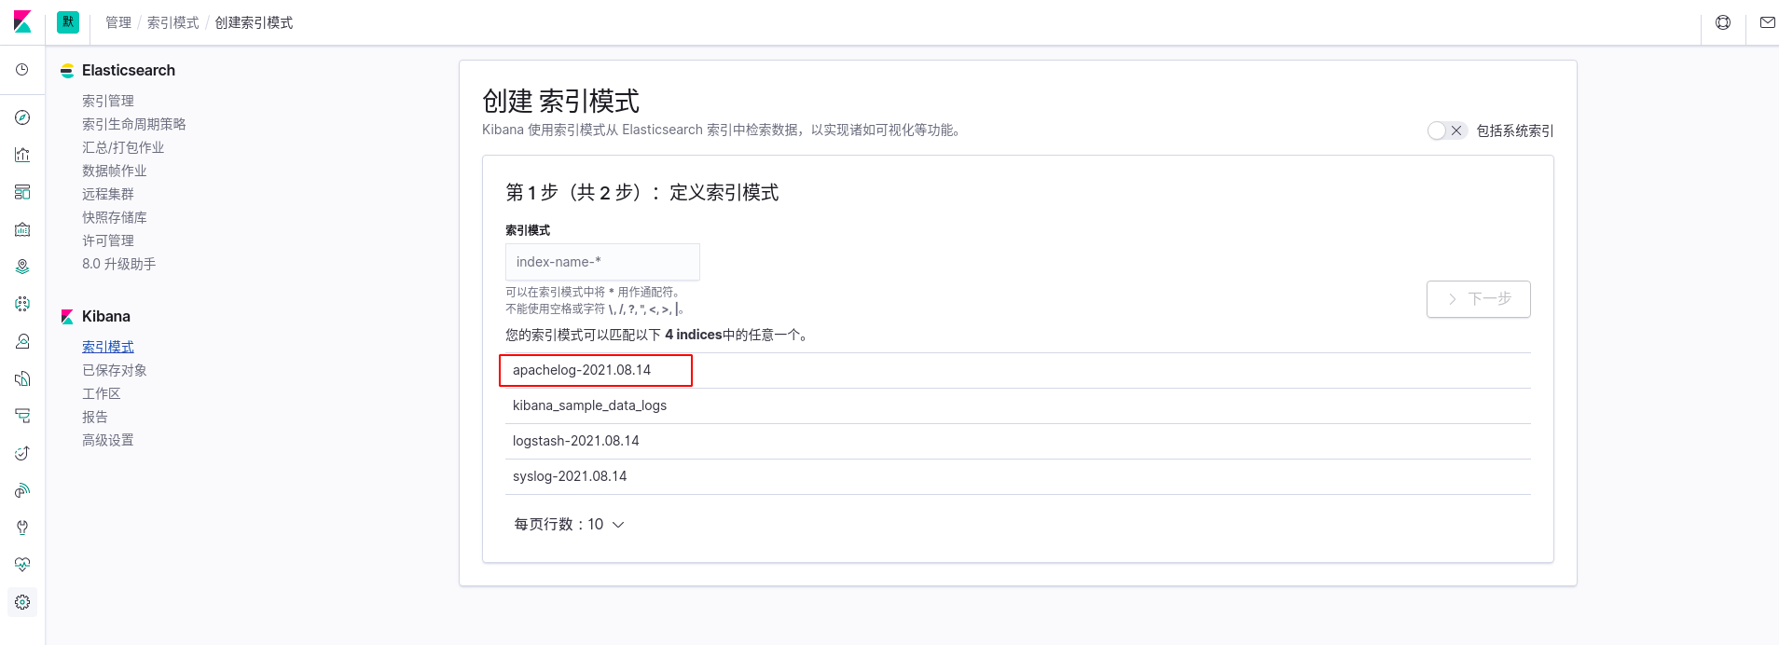The width and height of the screenshot is (1779, 645).
Task: Open 报告 under Kibana
Action: pyautogui.click(x=95, y=417)
